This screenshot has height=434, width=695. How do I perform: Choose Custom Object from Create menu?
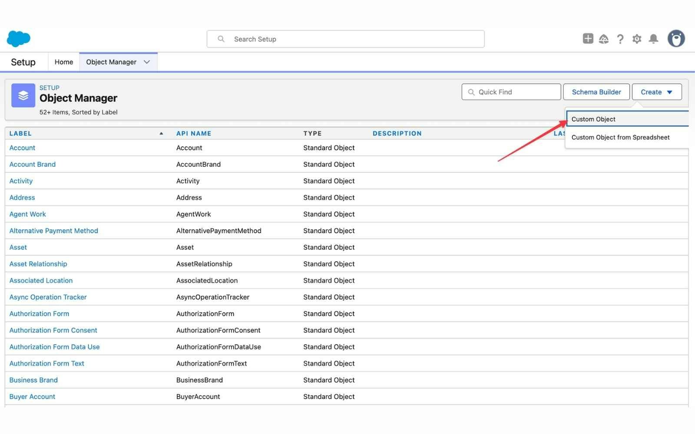coord(627,119)
